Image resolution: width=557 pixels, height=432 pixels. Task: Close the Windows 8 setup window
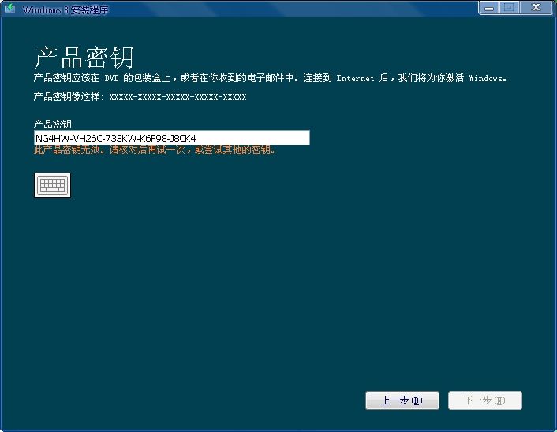click(x=536, y=7)
